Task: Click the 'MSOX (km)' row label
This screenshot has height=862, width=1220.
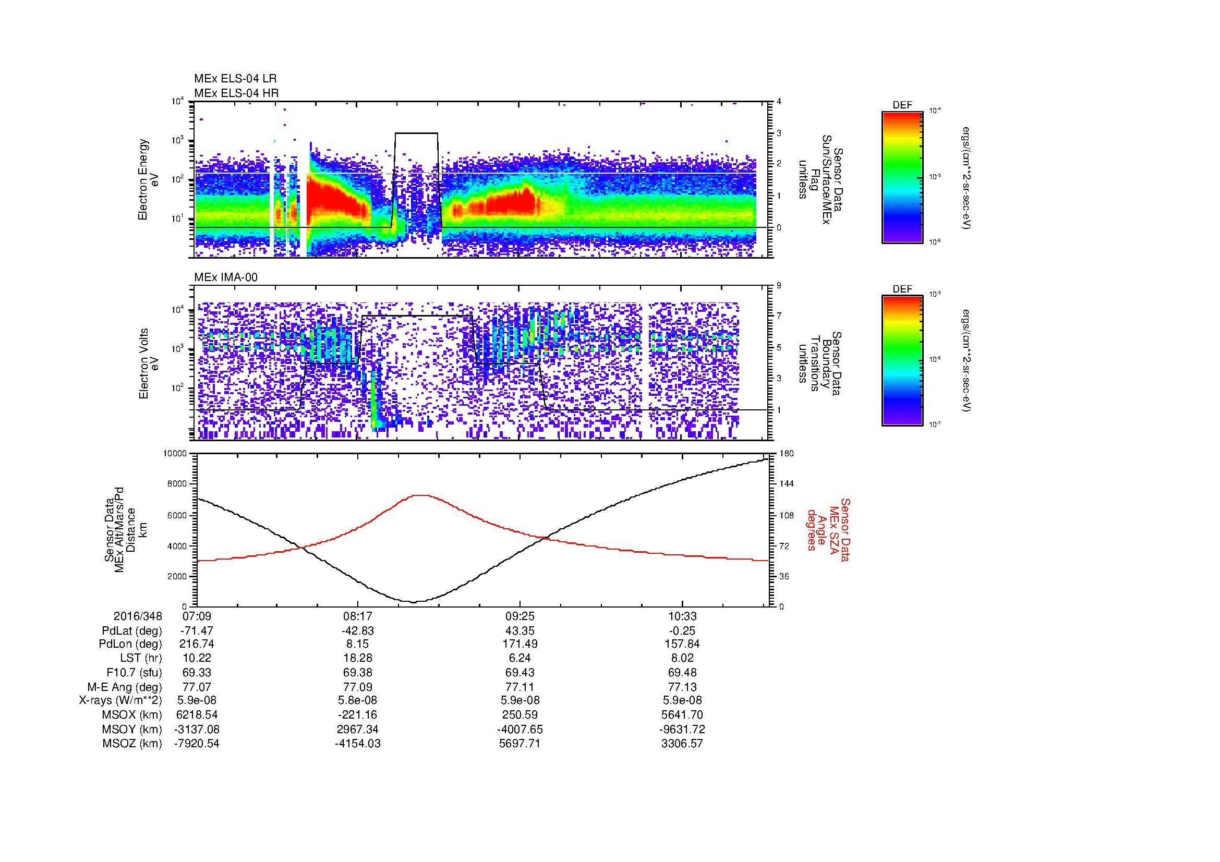Action: pyautogui.click(x=132, y=715)
